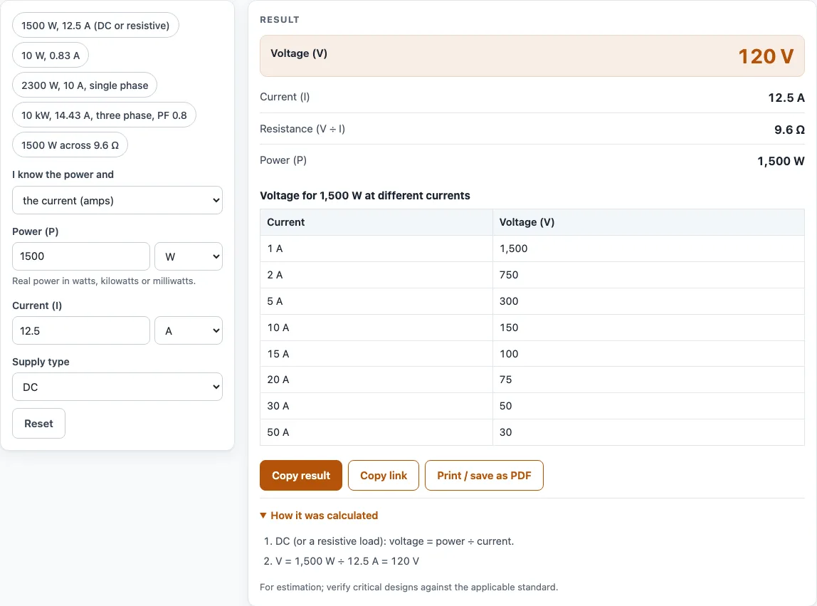Image resolution: width=817 pixels, height=606 pixels.
Task: Click the estimation disclaimer text
Action: click(409, 587)
